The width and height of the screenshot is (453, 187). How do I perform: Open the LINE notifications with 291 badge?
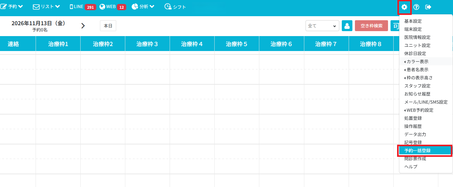[82, 7]
